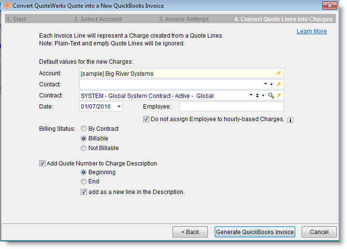Open the Date picker dropdown
This screenshot has height=249, width=347.
pyautogui.click(x=119, y=107)
